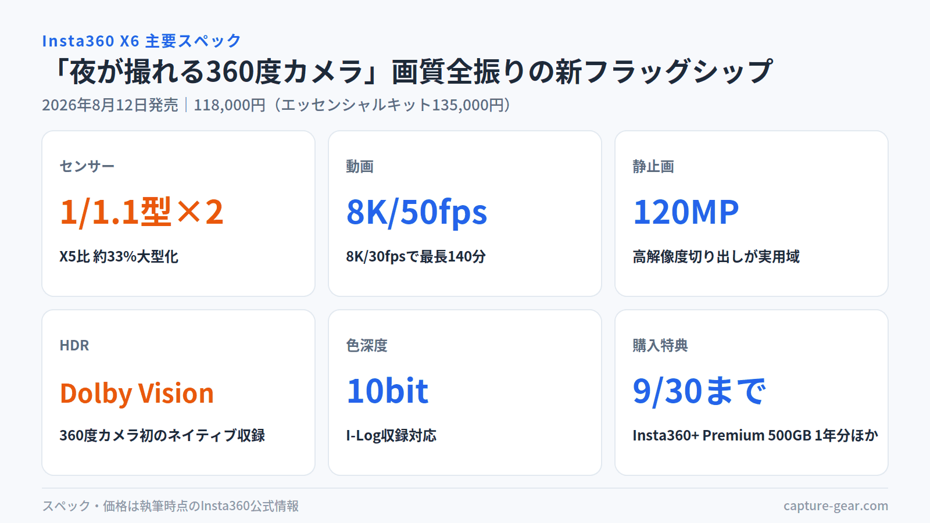
Task: Click the price text '118,000円'
Action: [x=230, y=105]
